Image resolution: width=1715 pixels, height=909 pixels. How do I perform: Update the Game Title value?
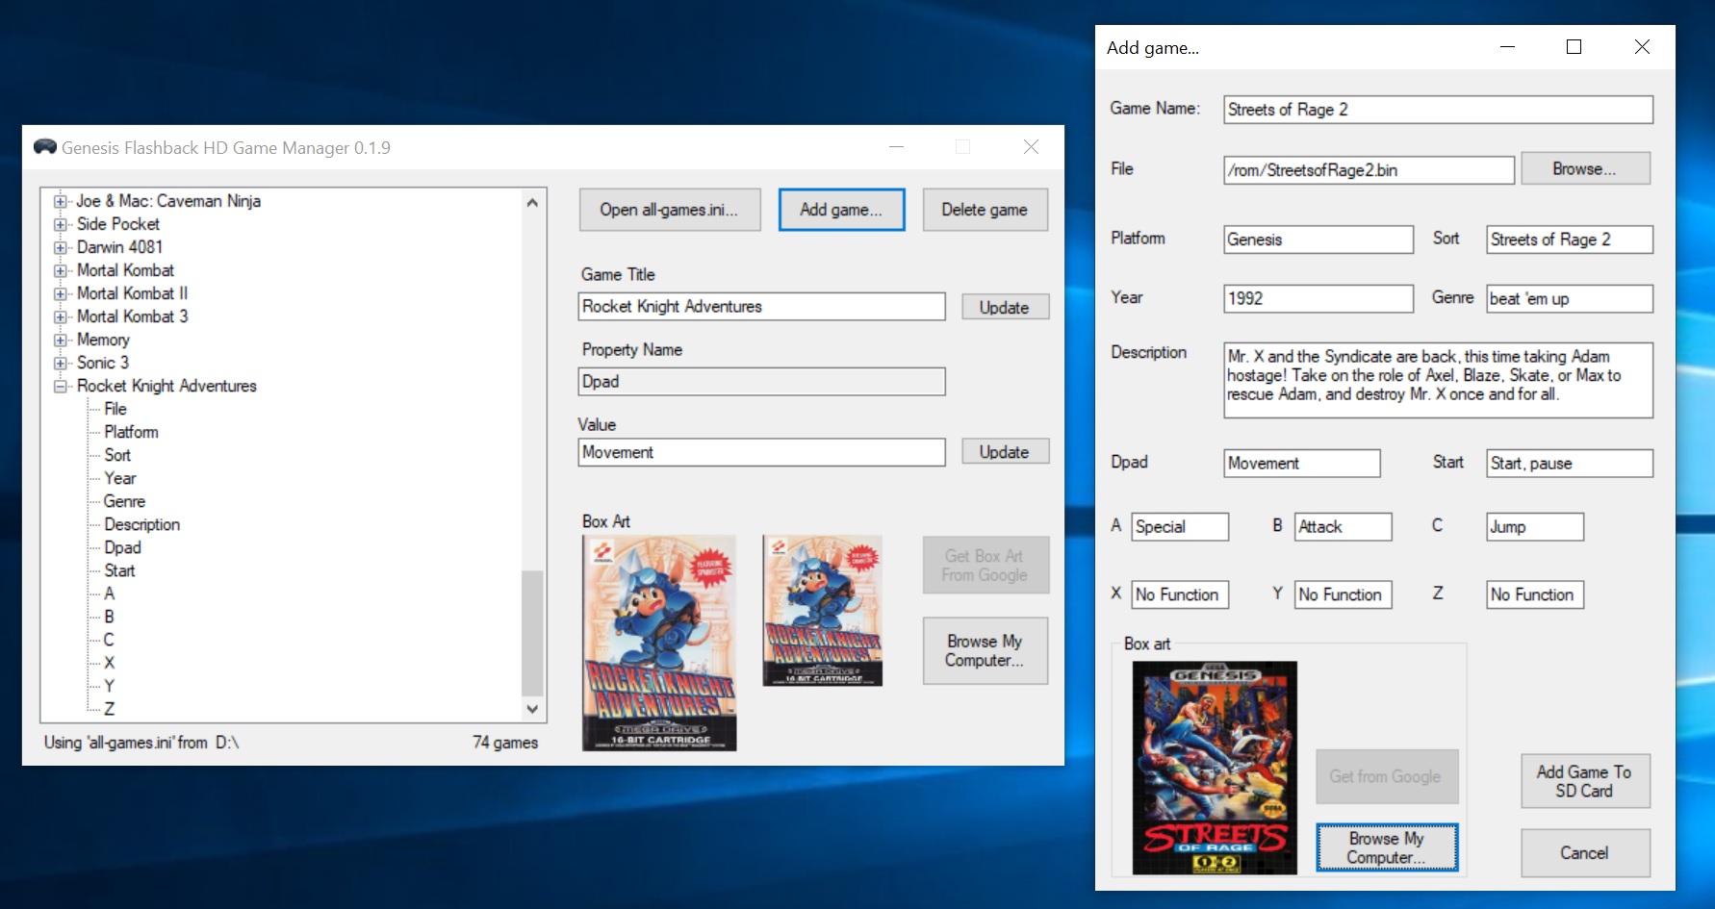point(1005,307)
